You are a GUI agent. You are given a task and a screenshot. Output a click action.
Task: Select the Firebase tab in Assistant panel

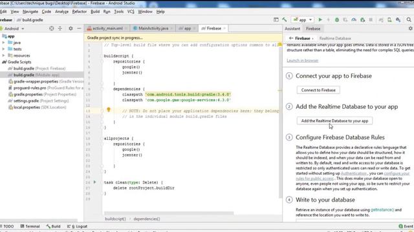(x=313, y=28)
